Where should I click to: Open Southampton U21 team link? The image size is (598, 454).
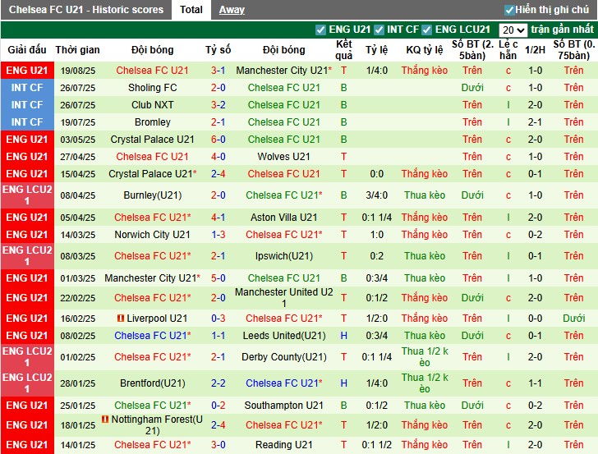pos(283,406)
